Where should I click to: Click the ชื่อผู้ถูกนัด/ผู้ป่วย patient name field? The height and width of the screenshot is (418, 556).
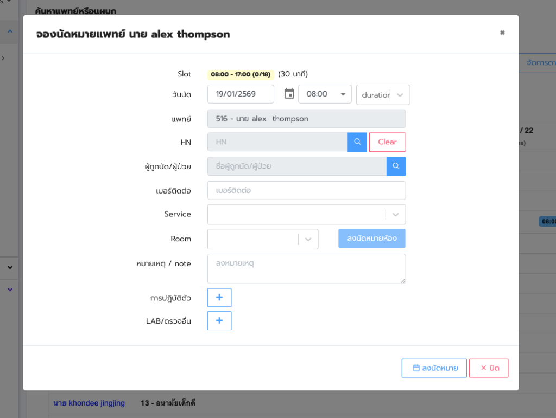[296, 166]
